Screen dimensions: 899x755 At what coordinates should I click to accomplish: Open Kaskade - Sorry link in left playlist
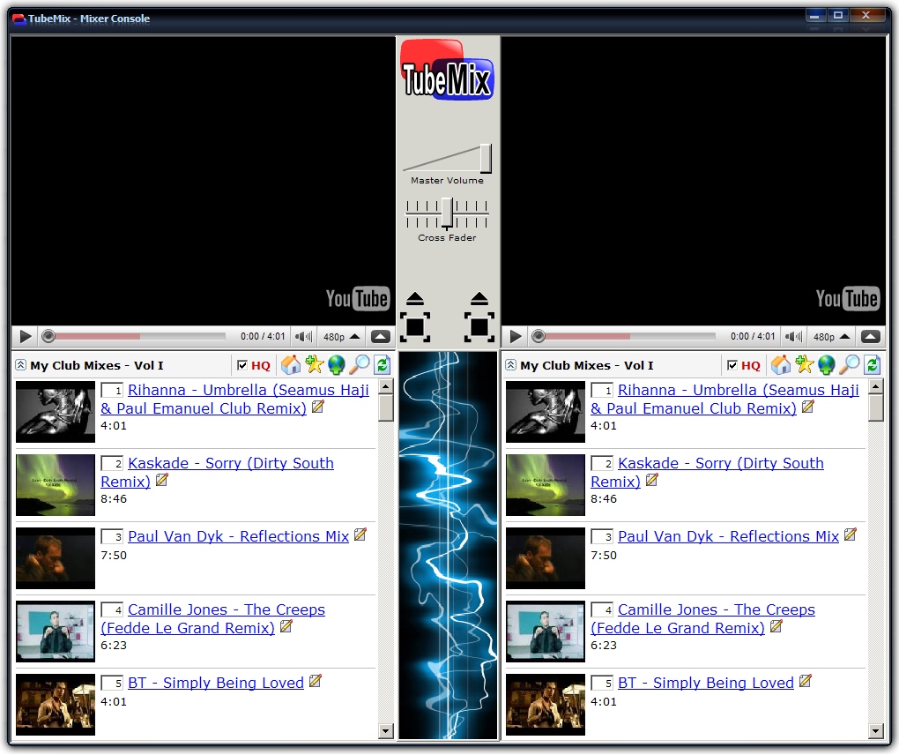coord(218,472)
